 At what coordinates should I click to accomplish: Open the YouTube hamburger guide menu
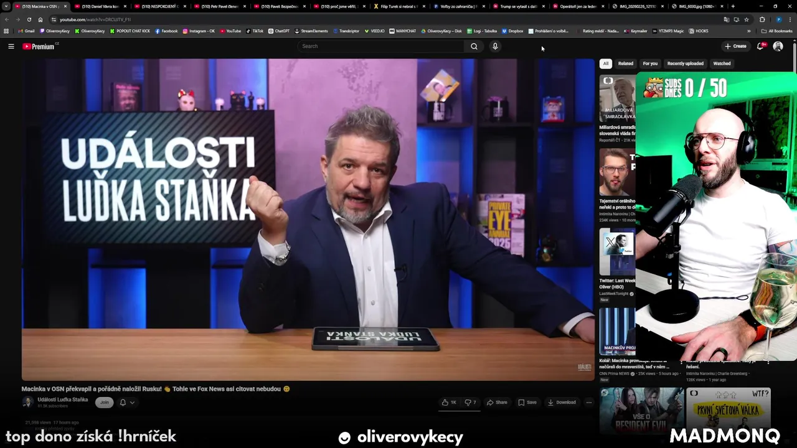pos(11,46)
